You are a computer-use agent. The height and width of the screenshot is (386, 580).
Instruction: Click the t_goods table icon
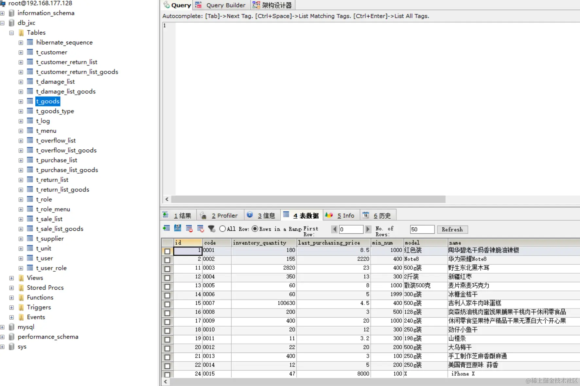tap(30, 101)
